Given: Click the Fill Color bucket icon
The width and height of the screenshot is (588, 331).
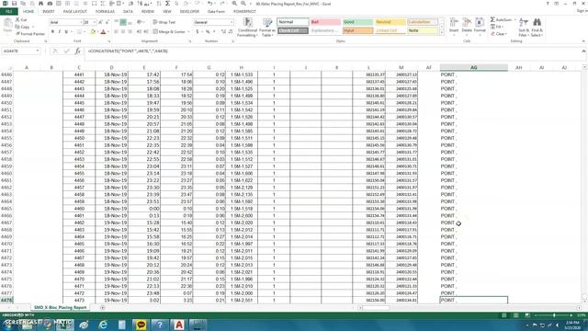Looking at the screenshot, I should tap(93, 32).
